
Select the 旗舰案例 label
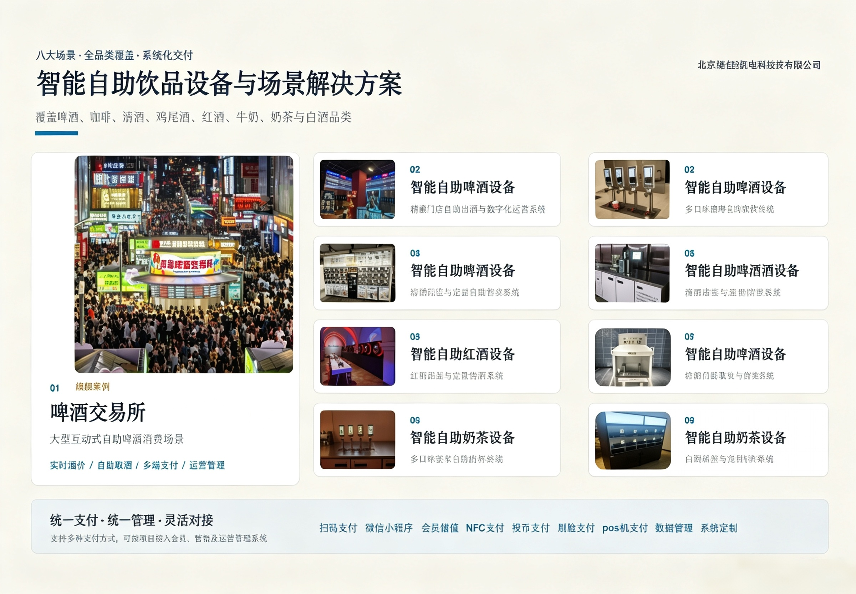[92, 387]
